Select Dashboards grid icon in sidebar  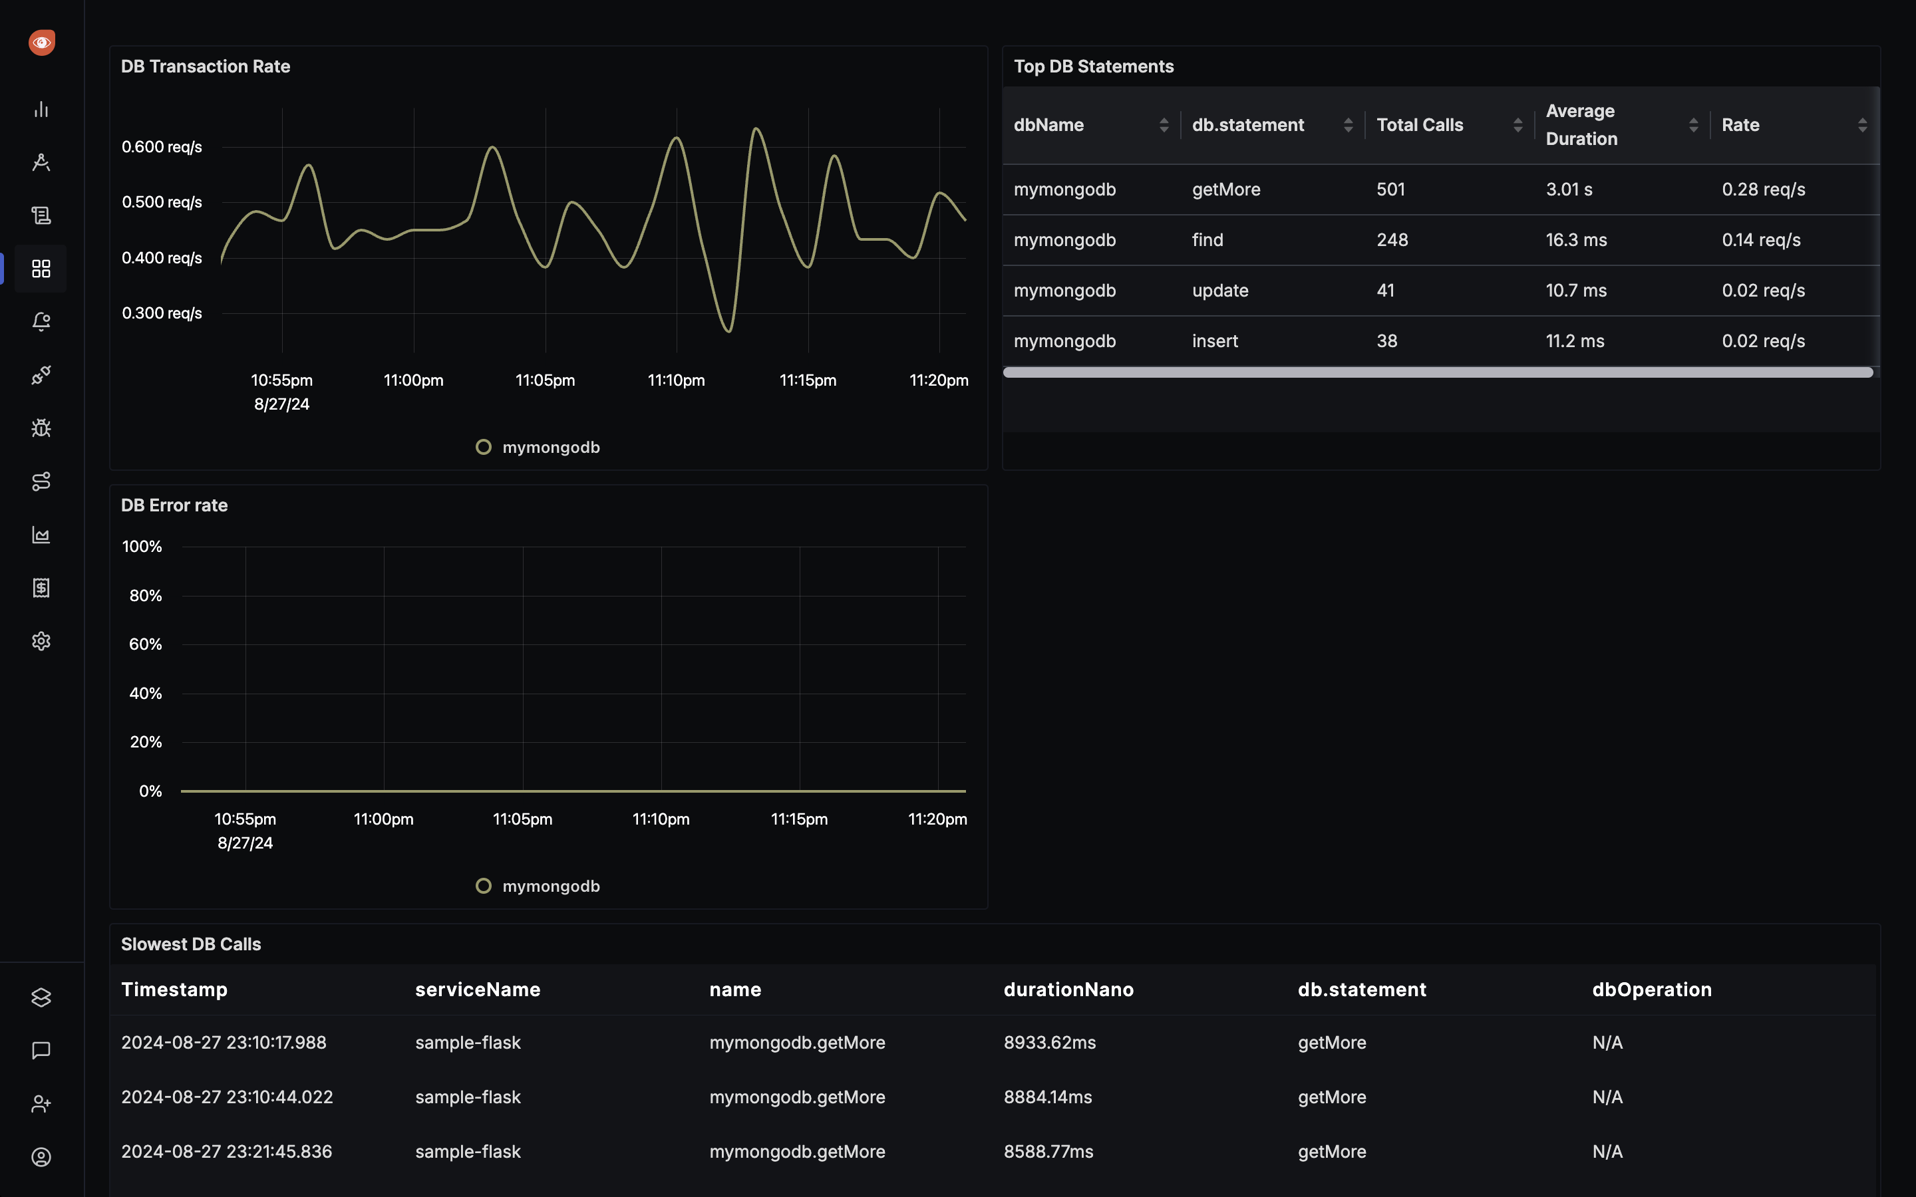pos(41,269)
